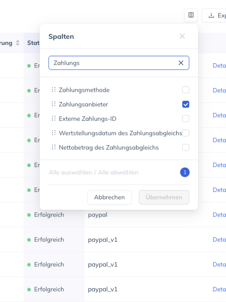Click drag handle for Externe Zahlungs-ID

(x=54, y=118)
